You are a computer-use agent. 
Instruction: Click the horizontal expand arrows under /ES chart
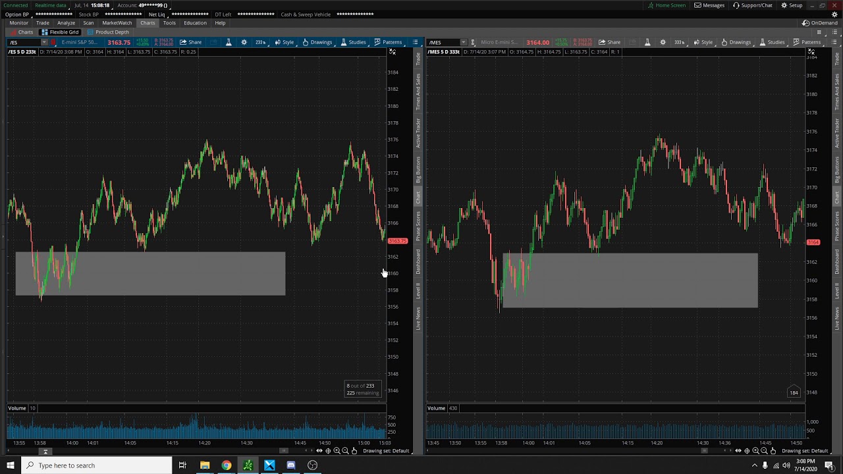(x=319, y=451)
